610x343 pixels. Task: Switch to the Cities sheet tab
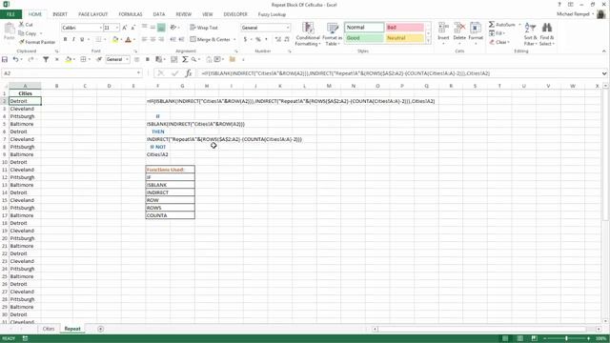[49, 329]
